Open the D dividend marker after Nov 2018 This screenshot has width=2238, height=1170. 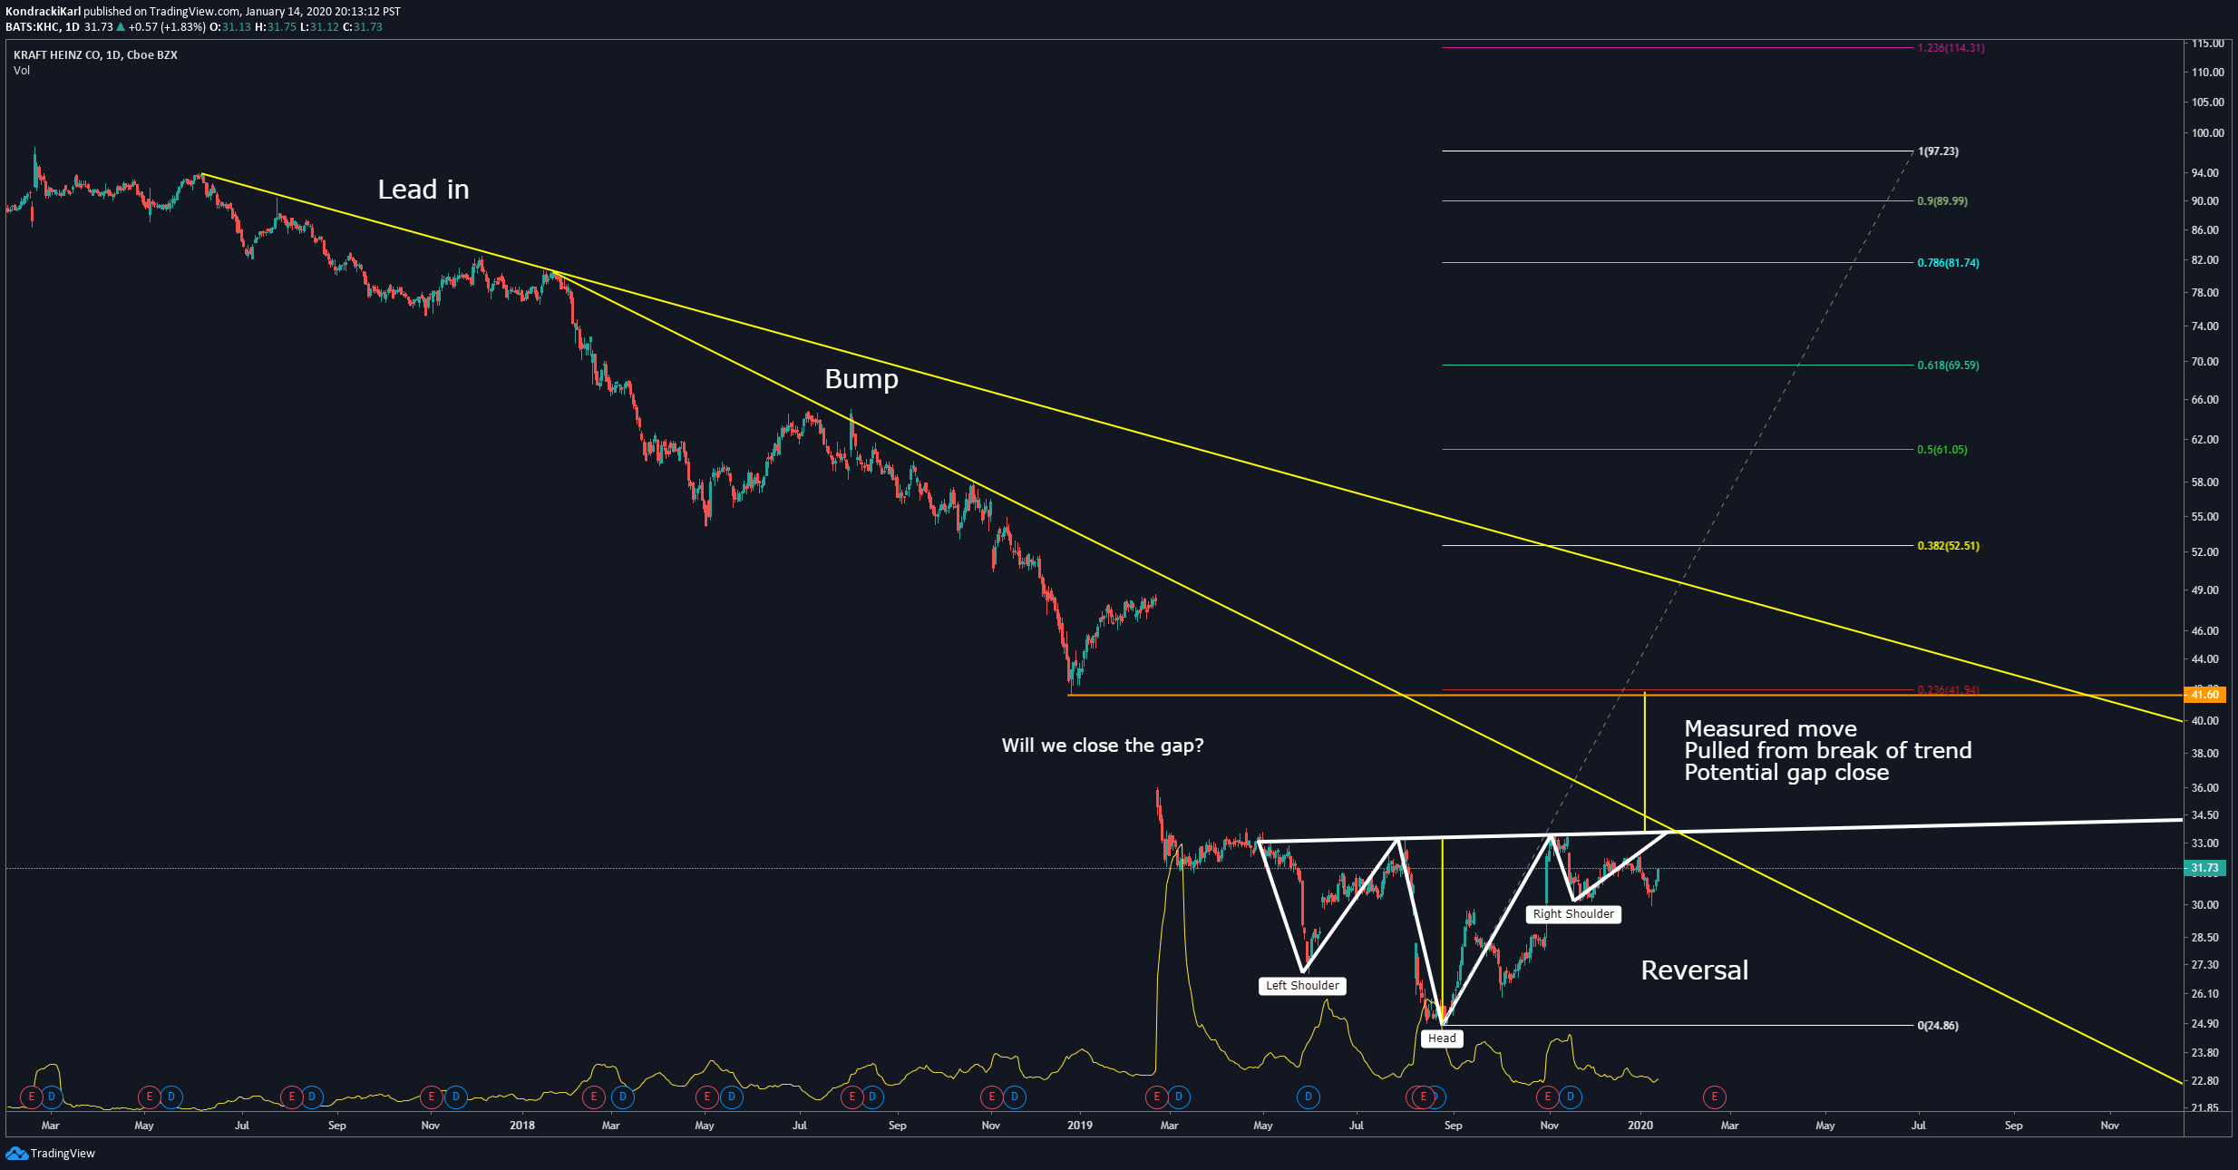1015,1097
